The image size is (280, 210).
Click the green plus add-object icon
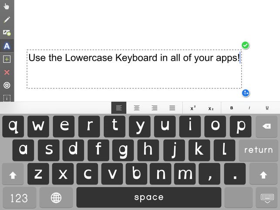click(x=7, y=59)
